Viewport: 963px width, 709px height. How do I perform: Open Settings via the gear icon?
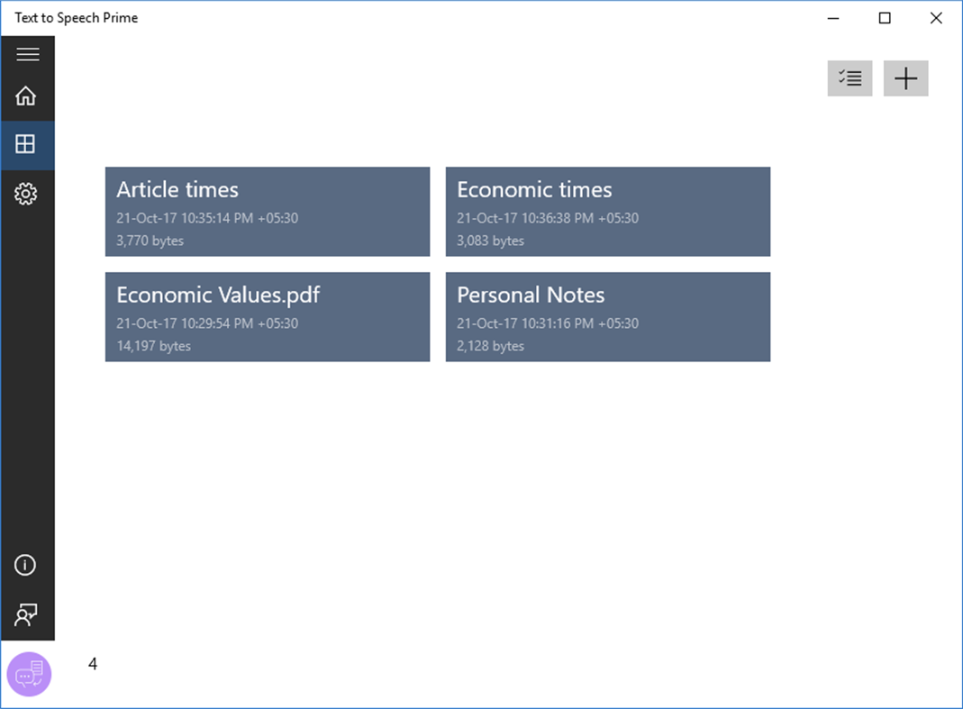click(x=28, y=194)
